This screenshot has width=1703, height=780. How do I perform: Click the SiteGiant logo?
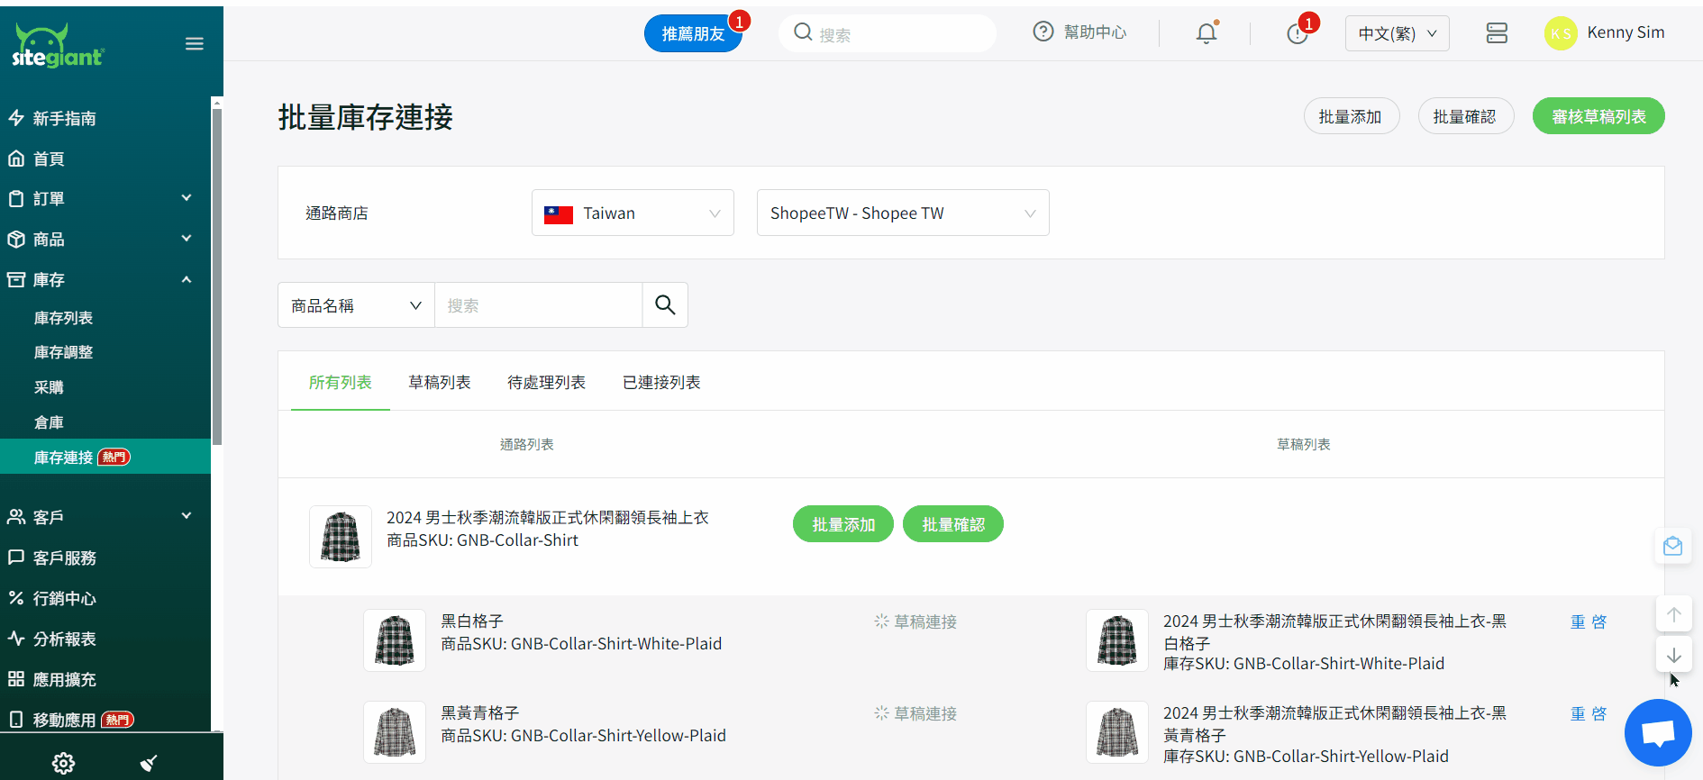pos(59,45)
